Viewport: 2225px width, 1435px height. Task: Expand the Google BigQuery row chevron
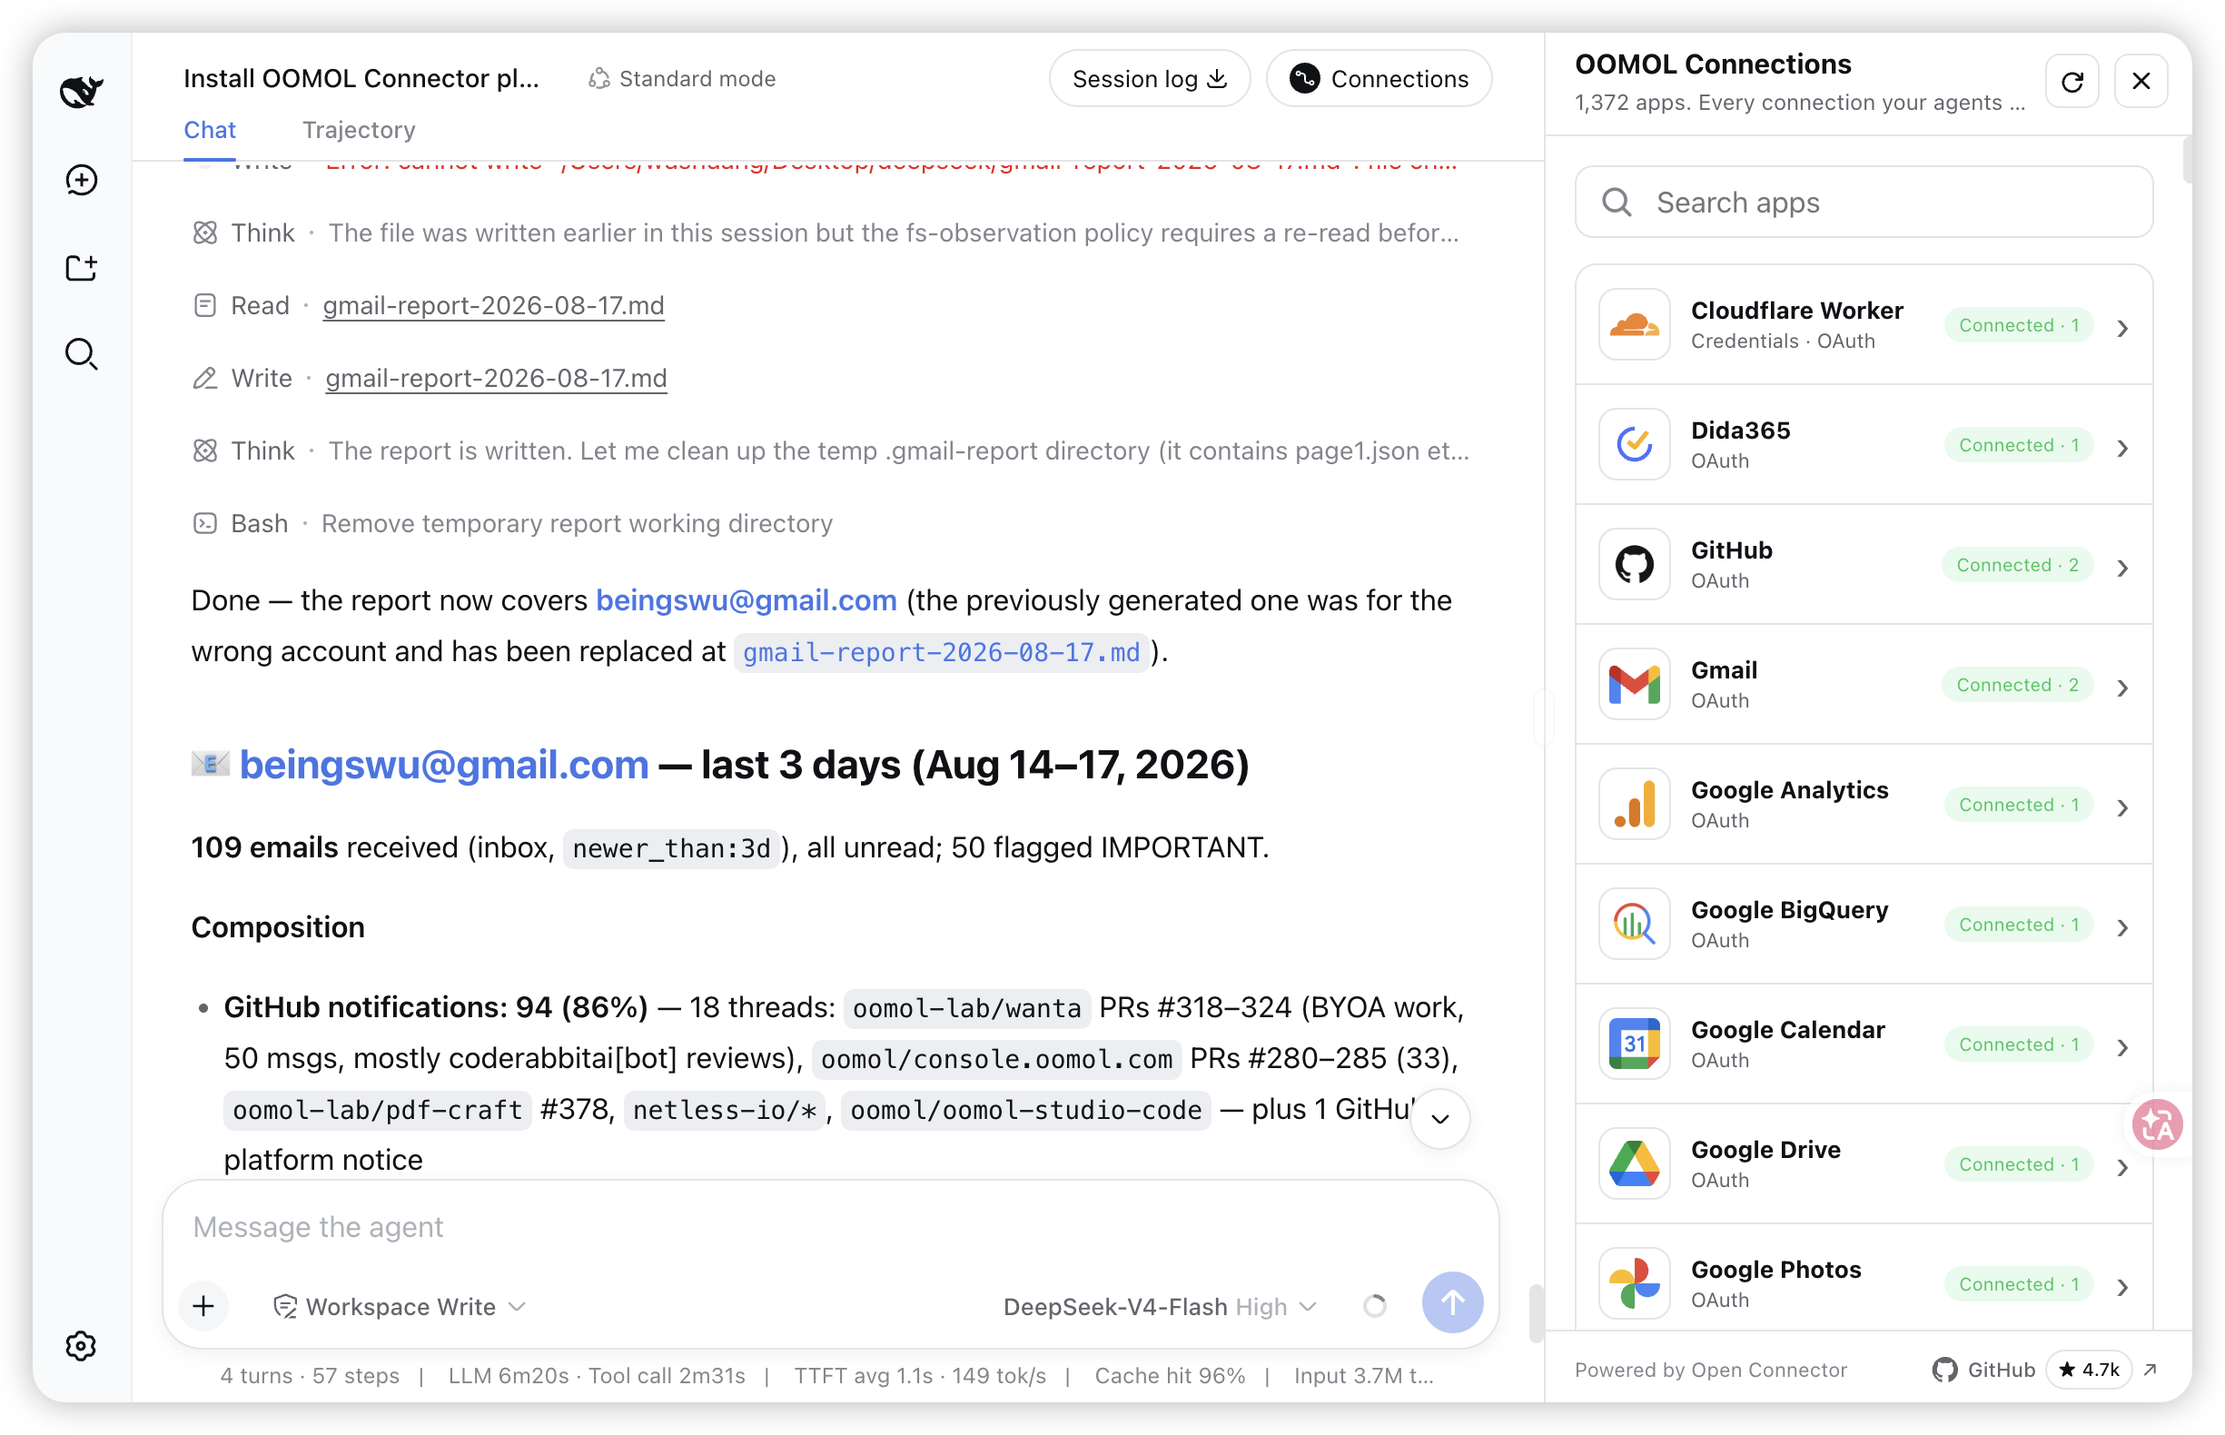[2122, 928]
